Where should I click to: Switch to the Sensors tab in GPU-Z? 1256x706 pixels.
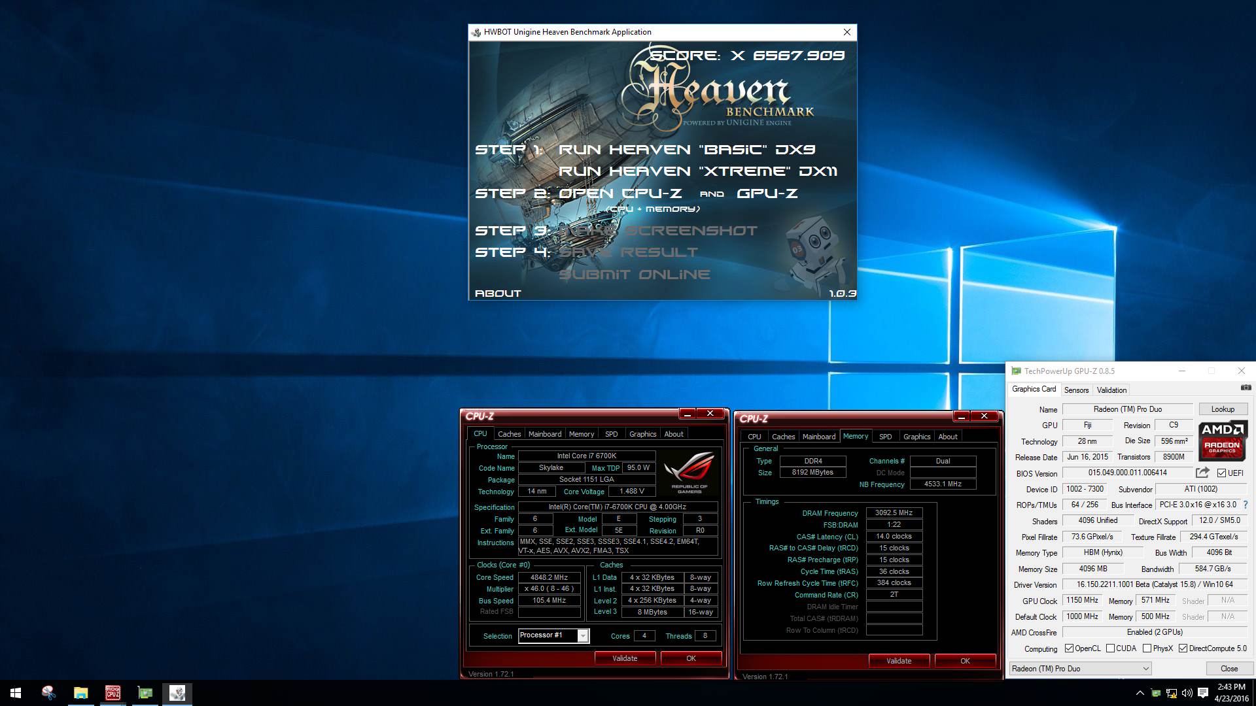coord(1076,390)
